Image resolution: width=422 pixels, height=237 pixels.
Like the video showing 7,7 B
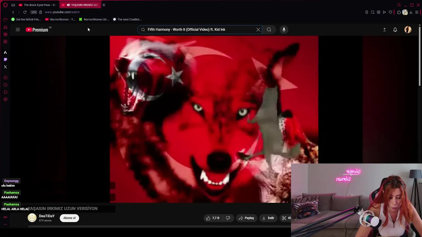[213, 218]
